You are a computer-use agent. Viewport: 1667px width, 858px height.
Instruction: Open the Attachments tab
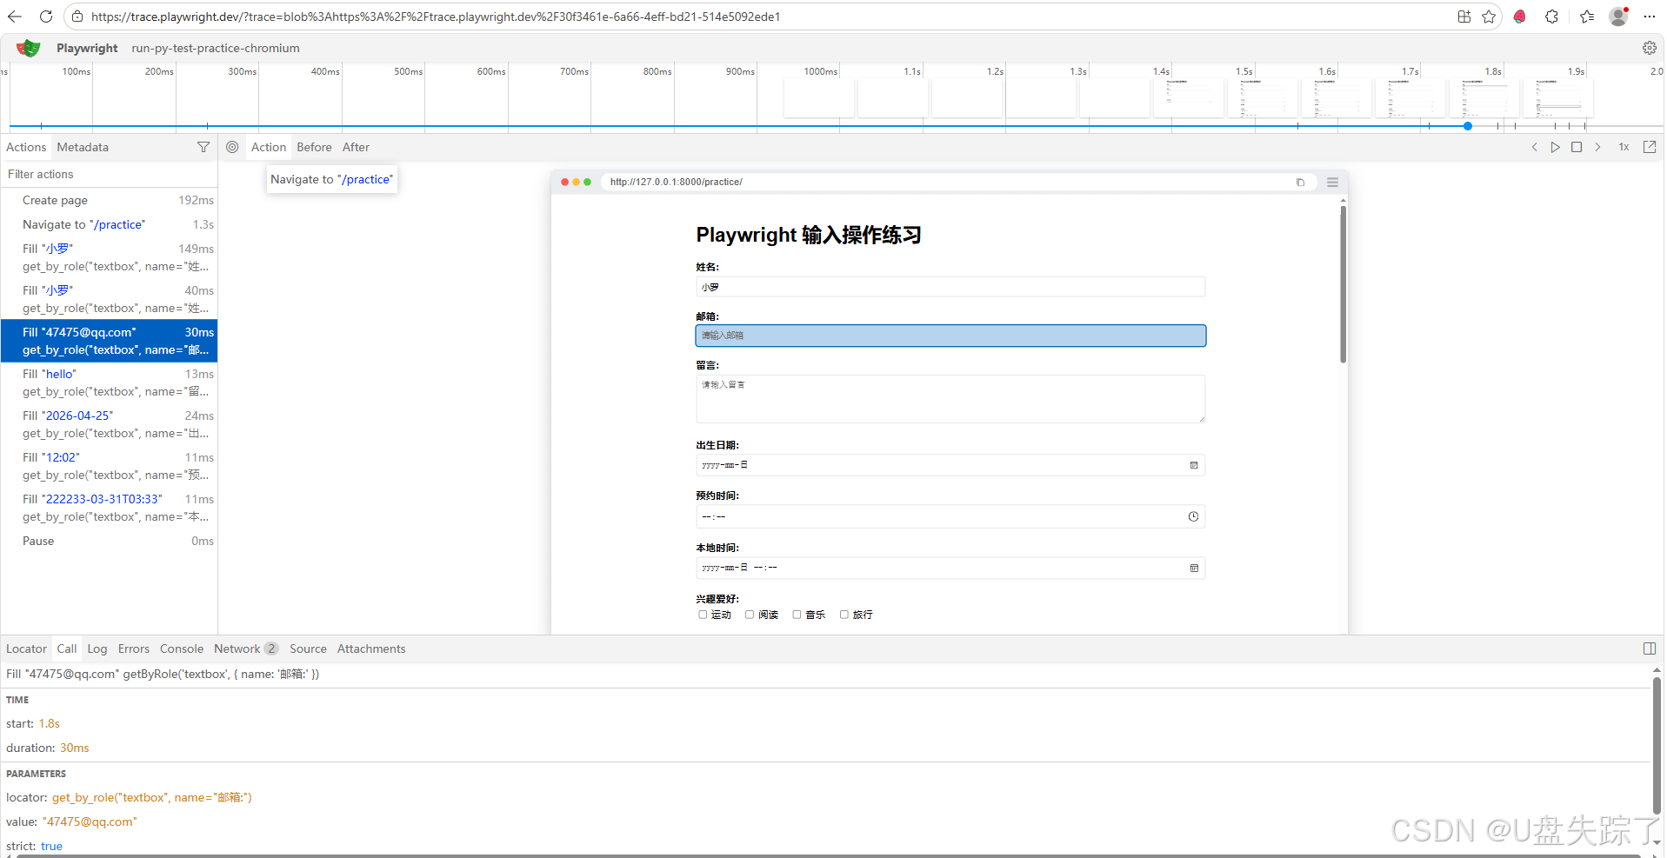[371, 648]
